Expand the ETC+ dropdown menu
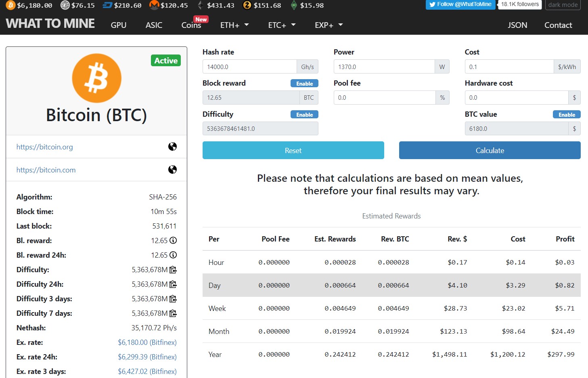Screen dimensions: 588x378 [282, 25]
